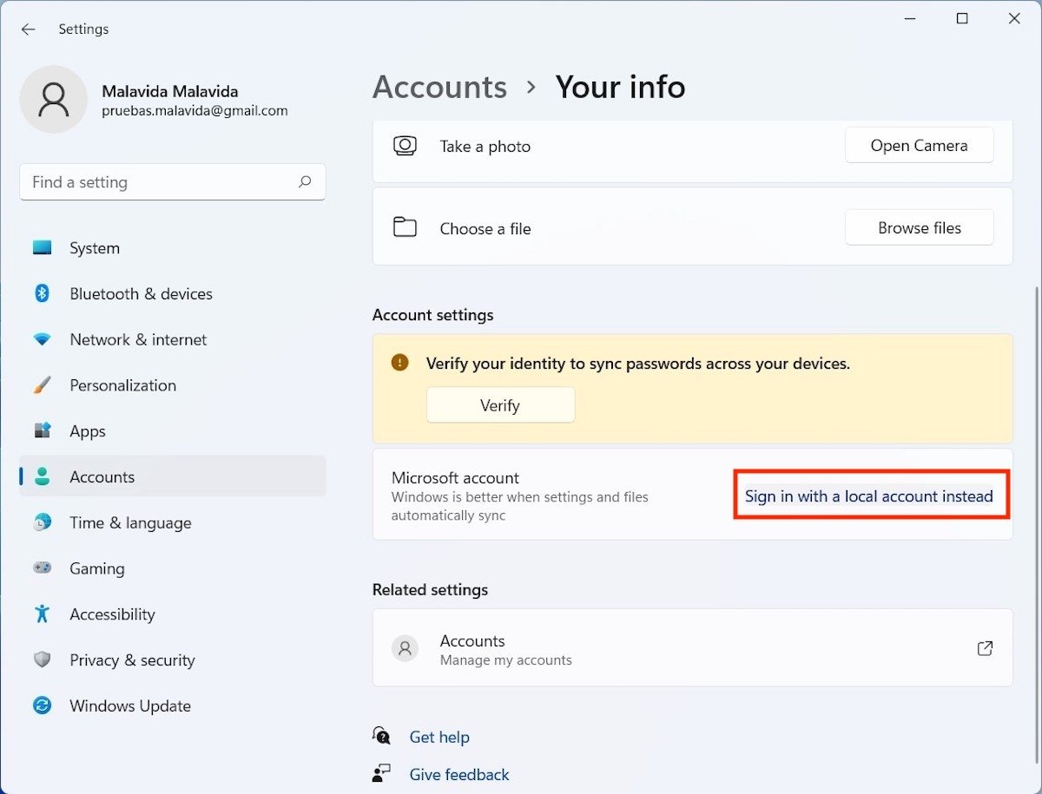Click the Privacy & security shield icon

(42, 660)
